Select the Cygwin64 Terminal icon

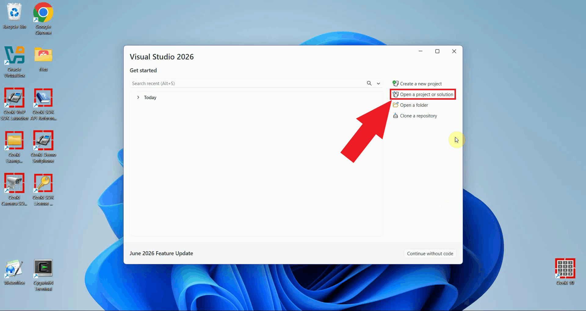(x=43, y=275)
